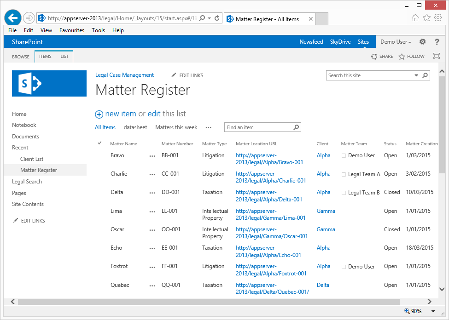Check the Legal Team A presence box

[344, 174]
